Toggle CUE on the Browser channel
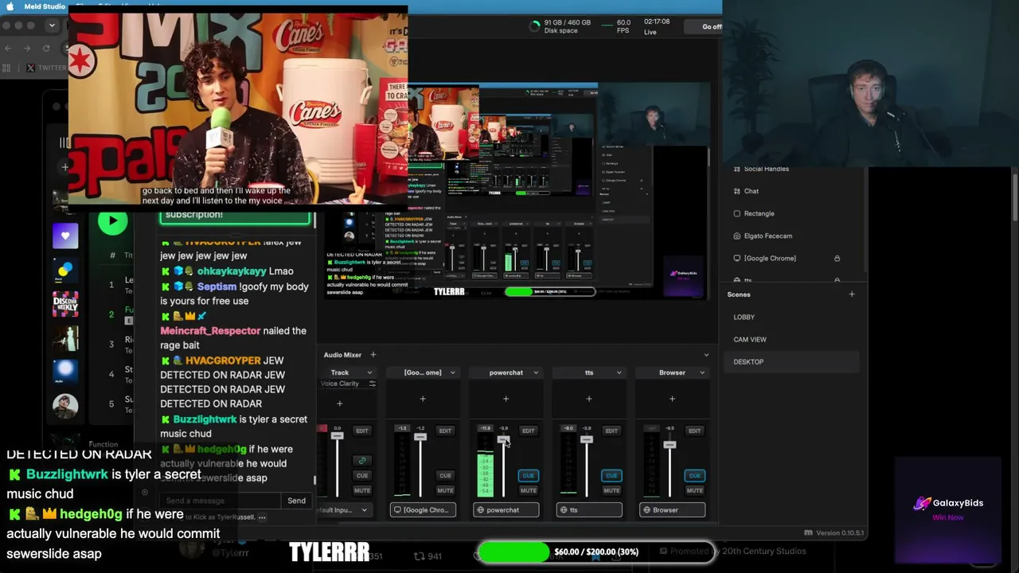 694,476
